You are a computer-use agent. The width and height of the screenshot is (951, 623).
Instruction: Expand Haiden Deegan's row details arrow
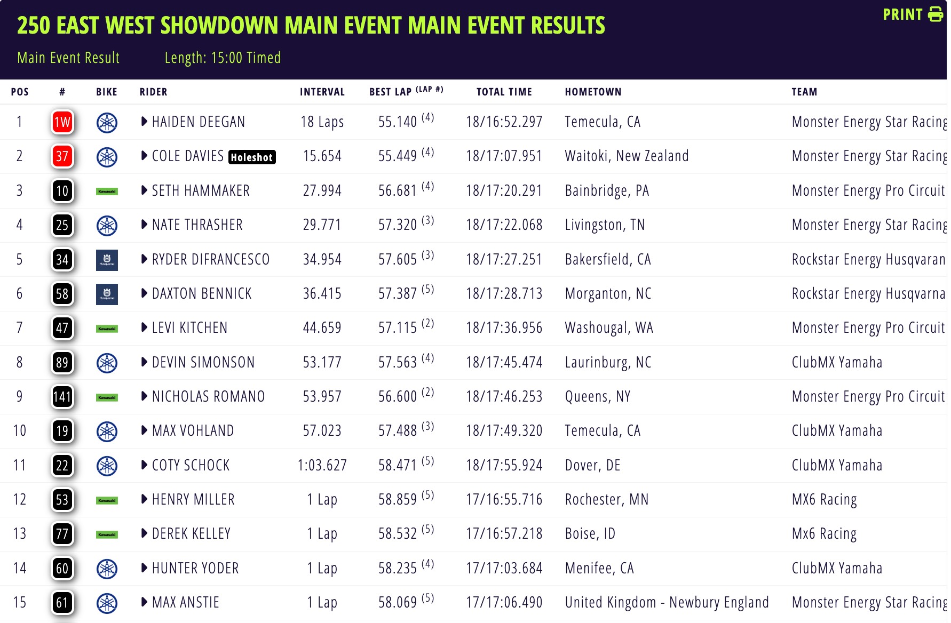[144, 122]
